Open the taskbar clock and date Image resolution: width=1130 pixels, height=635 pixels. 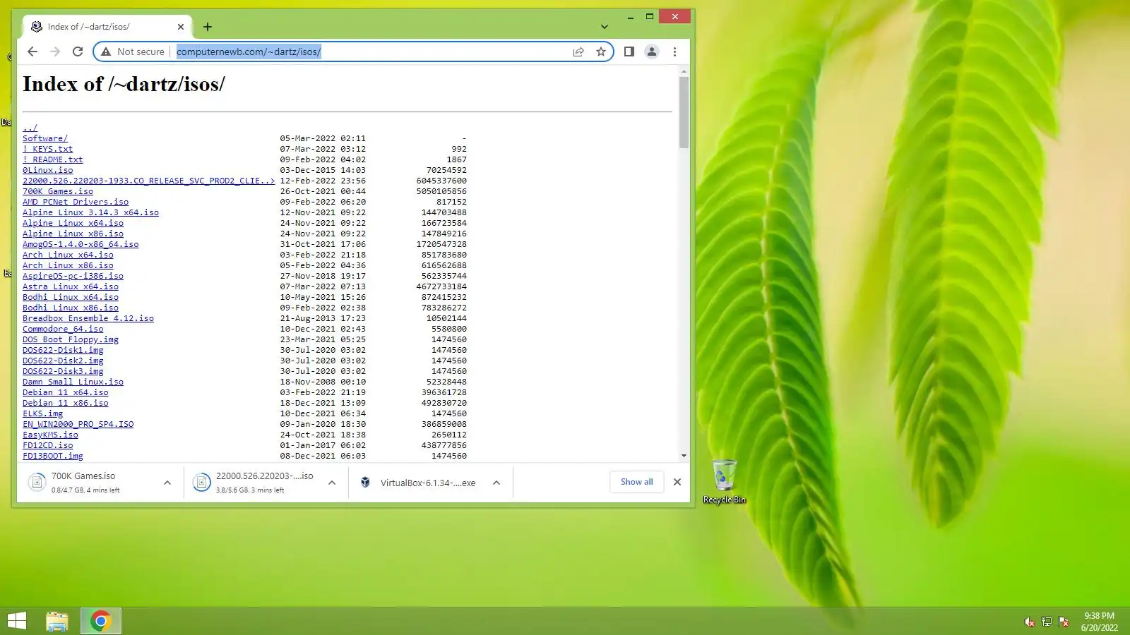[x=1099, y=622]
